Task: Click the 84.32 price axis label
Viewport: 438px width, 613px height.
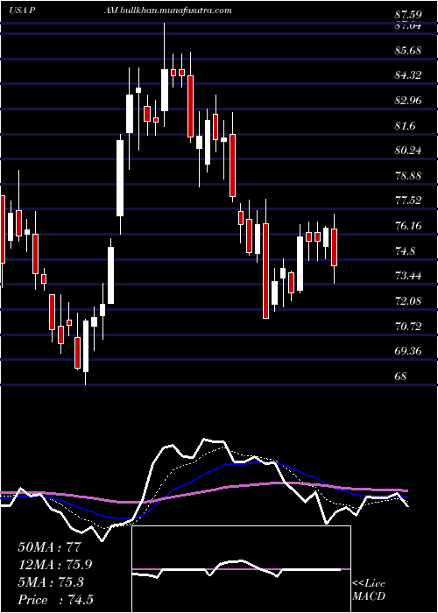Action: [x=408, y=75]
